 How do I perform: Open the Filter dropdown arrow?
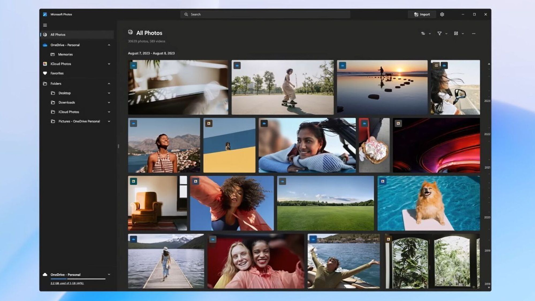point(446,34)
